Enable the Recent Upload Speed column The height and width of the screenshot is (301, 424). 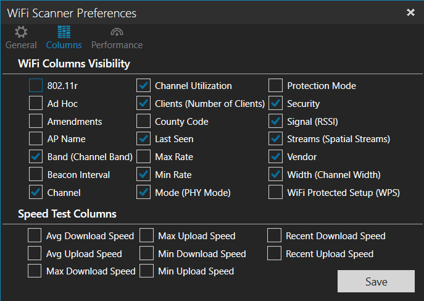point(274,253)
